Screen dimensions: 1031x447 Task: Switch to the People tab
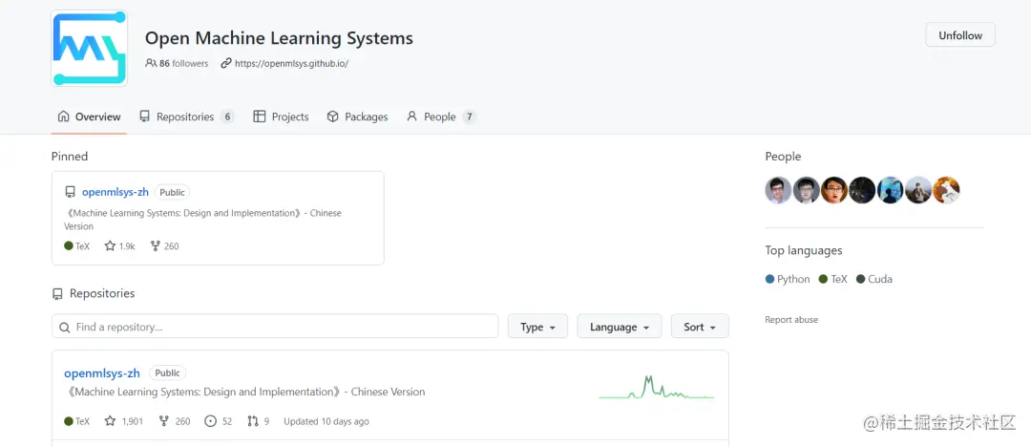coord(441,117)
